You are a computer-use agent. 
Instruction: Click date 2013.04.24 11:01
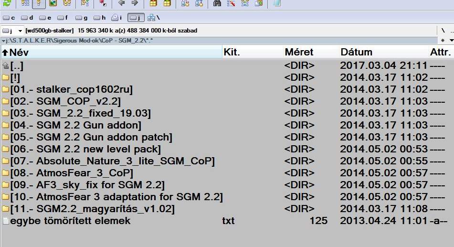pos(384,221)
